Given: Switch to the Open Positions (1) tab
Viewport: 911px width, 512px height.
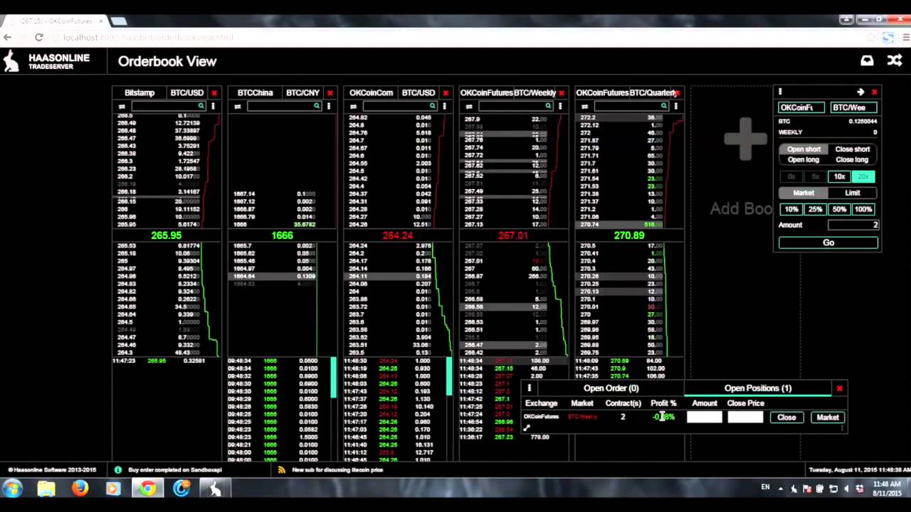Looking at the screenshot, I should pyautogui.click(x=758, y=388).
